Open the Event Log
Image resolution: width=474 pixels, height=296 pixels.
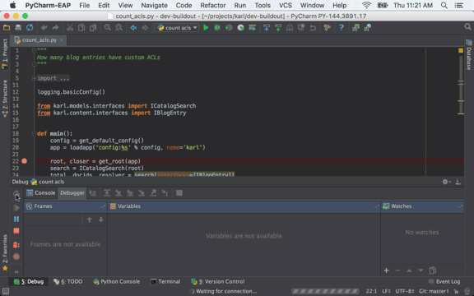point(444,281)
